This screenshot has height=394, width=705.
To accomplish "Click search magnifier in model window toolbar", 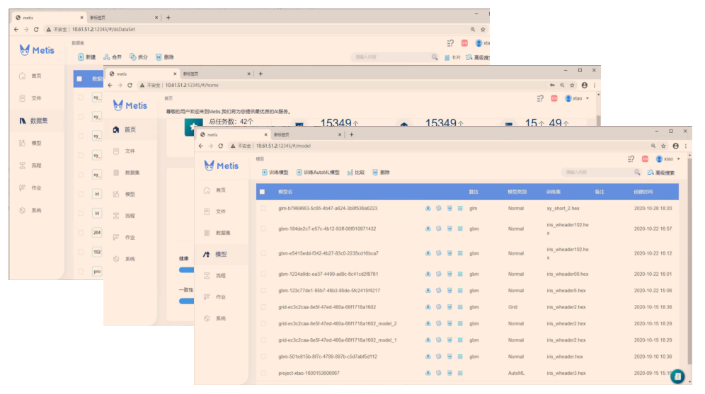I will (637, 173).
